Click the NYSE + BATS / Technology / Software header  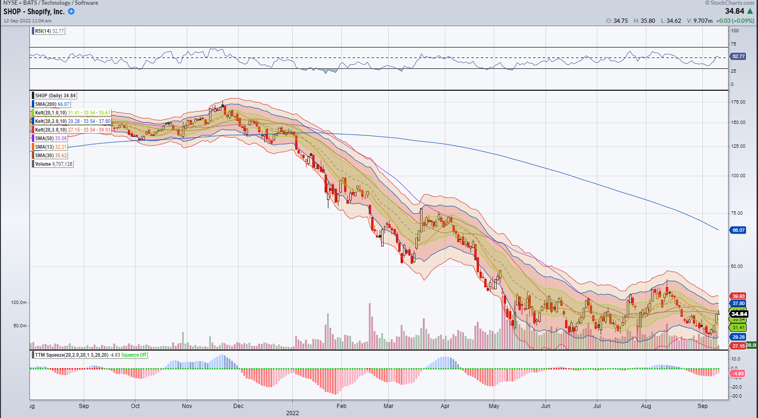coord(51,3)
